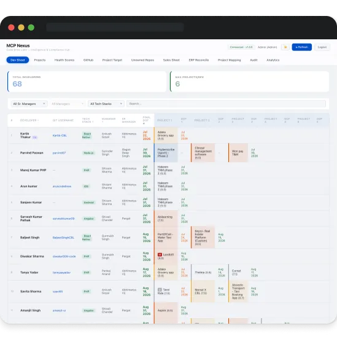This screenshot has height=339, width=337.
Task: Open the Analytics tab
Action: 273,60
